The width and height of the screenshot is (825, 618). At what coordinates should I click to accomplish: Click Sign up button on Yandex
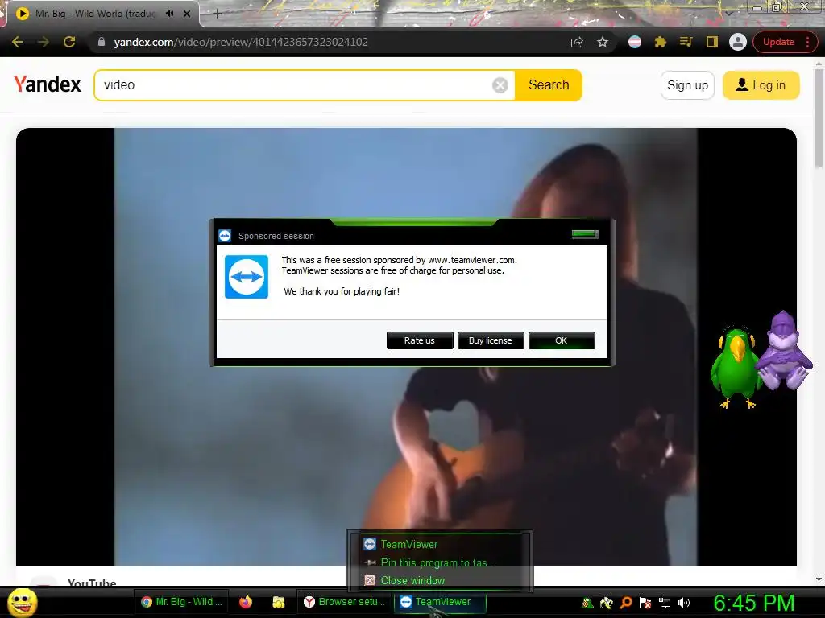687,85
